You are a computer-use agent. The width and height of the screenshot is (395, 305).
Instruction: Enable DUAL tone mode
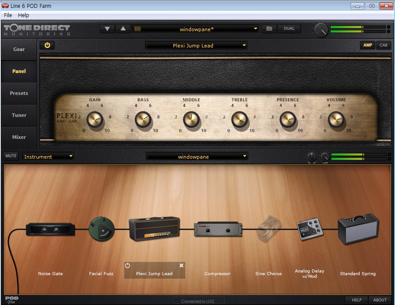(x=289, y=29)
